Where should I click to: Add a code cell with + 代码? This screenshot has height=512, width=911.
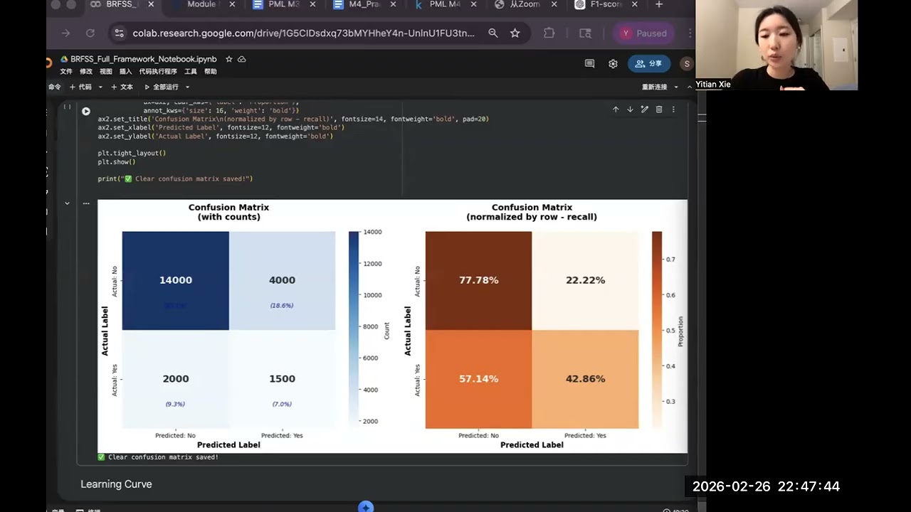coord(80,87)
